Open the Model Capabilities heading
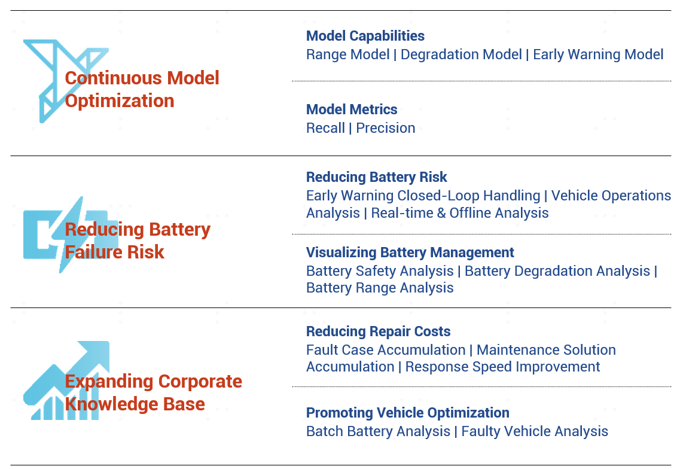The height and width of the screenshot is (469, 677). [365, 36]
